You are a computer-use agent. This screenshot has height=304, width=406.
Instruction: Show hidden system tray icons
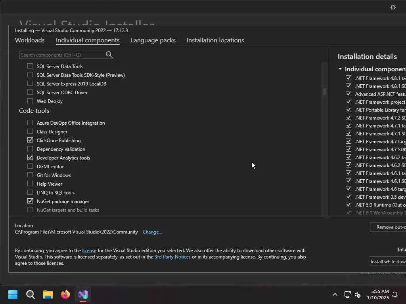(335, 294)
